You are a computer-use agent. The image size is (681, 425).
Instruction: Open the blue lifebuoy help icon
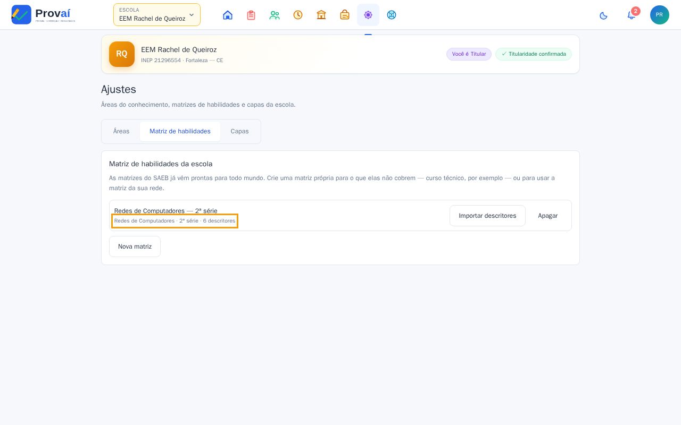392,15
